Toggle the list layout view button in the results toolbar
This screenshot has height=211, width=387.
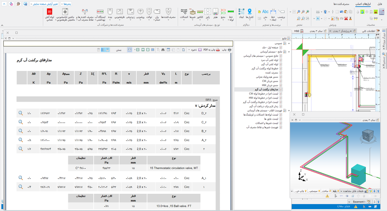103,50
